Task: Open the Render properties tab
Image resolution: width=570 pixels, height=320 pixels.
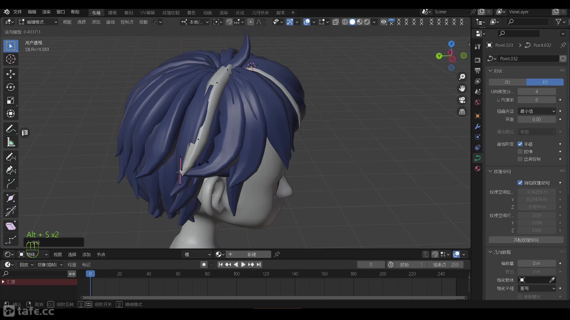Action: click(x=478, y=60)
